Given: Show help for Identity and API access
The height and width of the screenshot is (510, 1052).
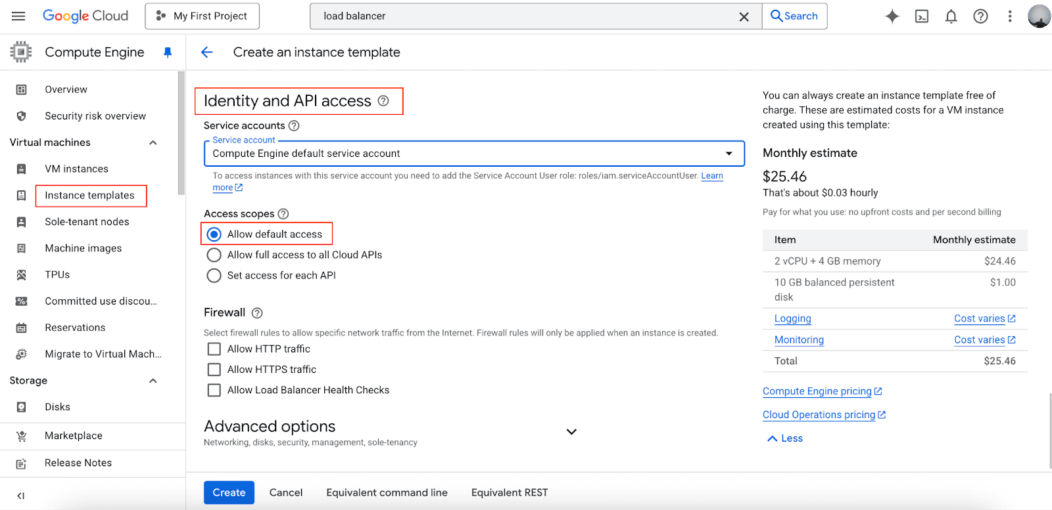Looking at the screenshot, I should (383, 100).
